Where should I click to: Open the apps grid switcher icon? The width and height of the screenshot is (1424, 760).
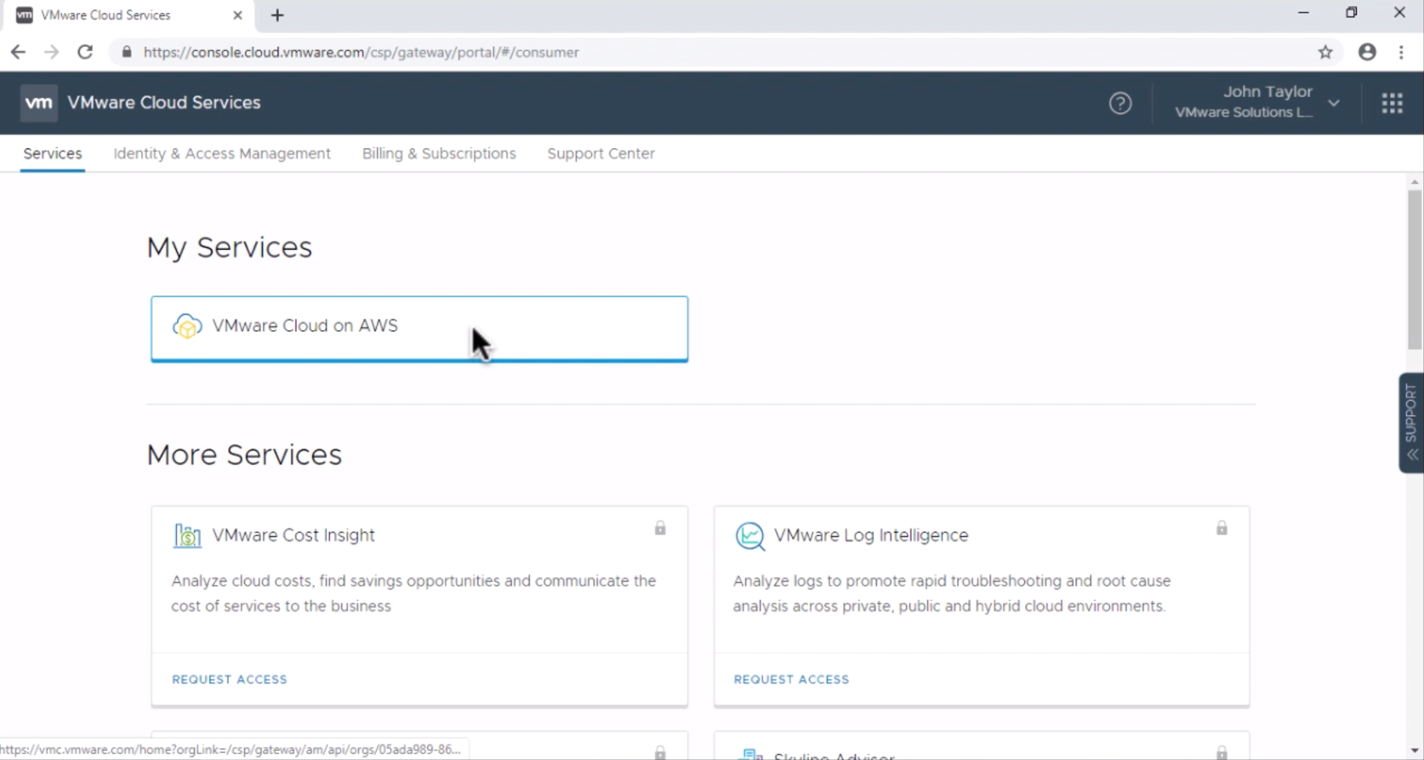(1392, 103)
